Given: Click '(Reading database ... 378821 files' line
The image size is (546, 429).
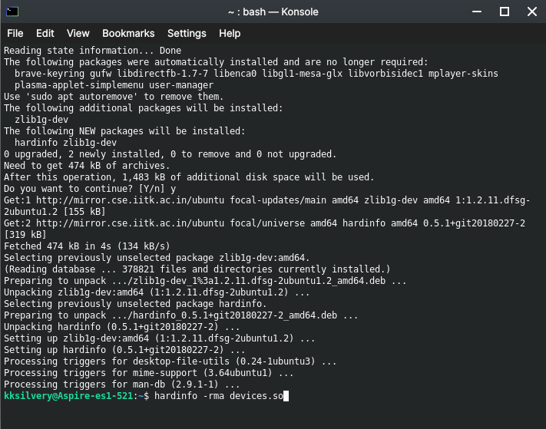Looking at the screenshot, I should [197, 269].
